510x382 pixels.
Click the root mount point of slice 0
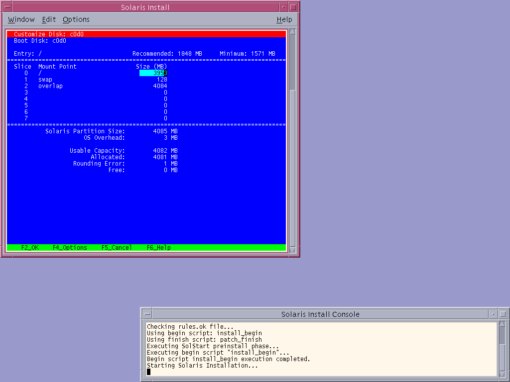40,73
